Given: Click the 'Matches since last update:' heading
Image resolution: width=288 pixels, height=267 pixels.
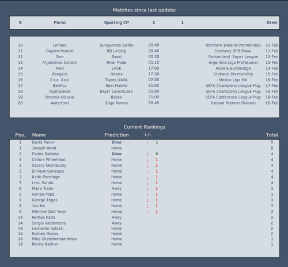Looking at the screenshot, I should (145, 10).
